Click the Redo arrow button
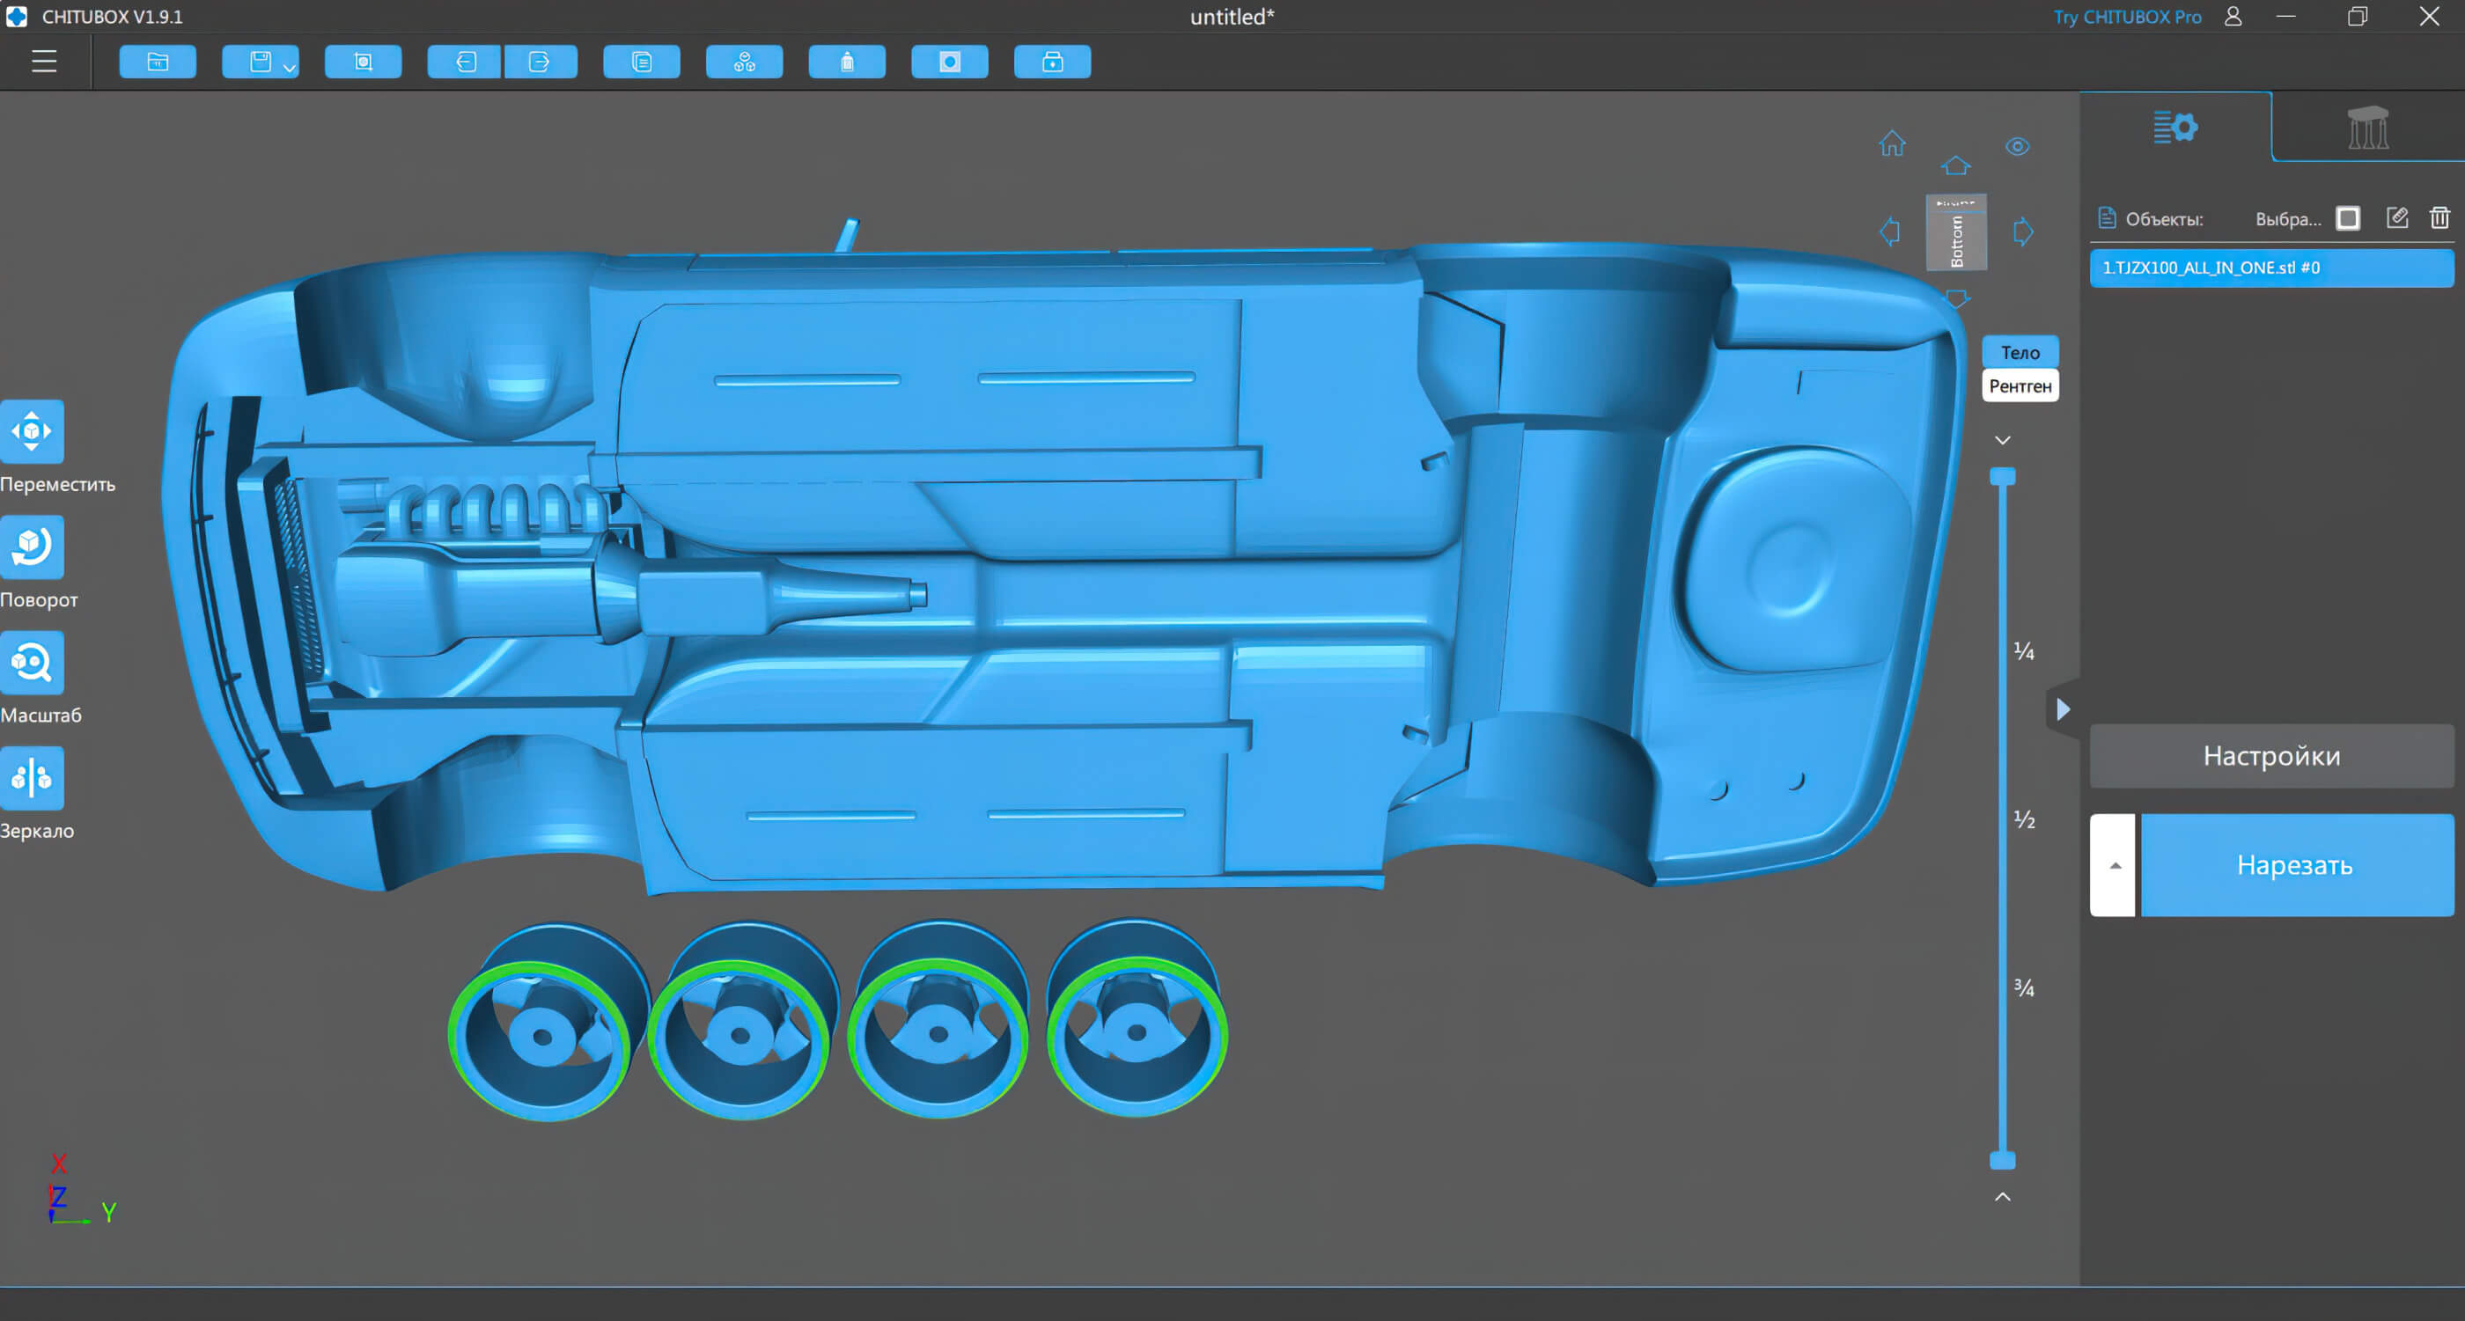This screenshot has height=1321, width=2465. pyautogui.click(x=540, y=62)
